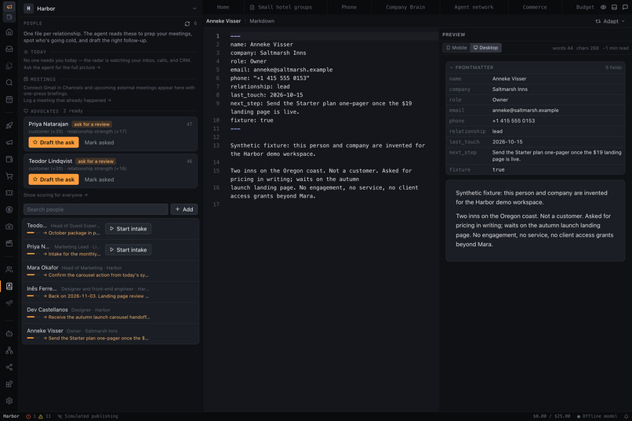Screen dimensions: 632x421
Task: Follow Log a meeting that already happened link
Action: tap(67, 100)
